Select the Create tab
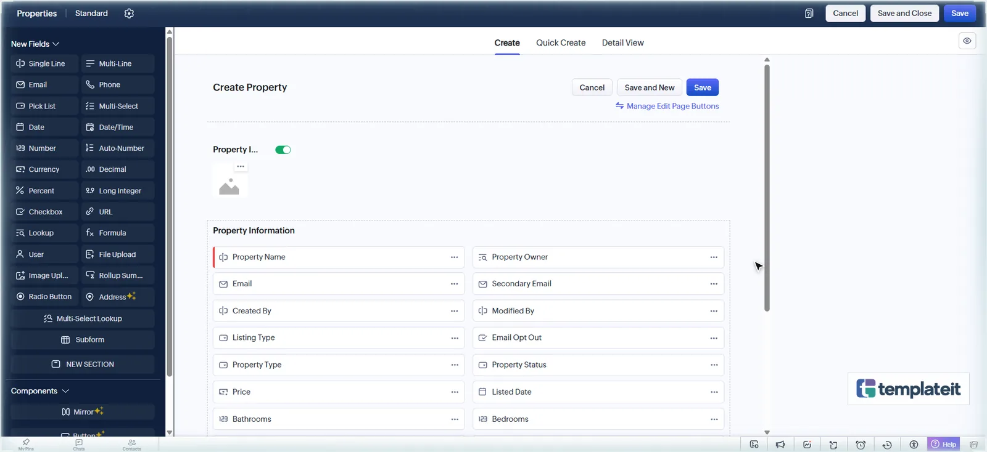 (x=507, y=43)
